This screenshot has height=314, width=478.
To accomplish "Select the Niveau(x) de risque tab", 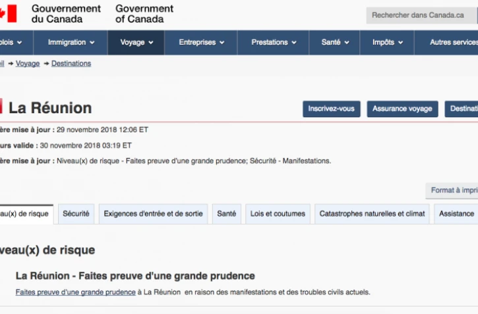I will pos(26,214).
